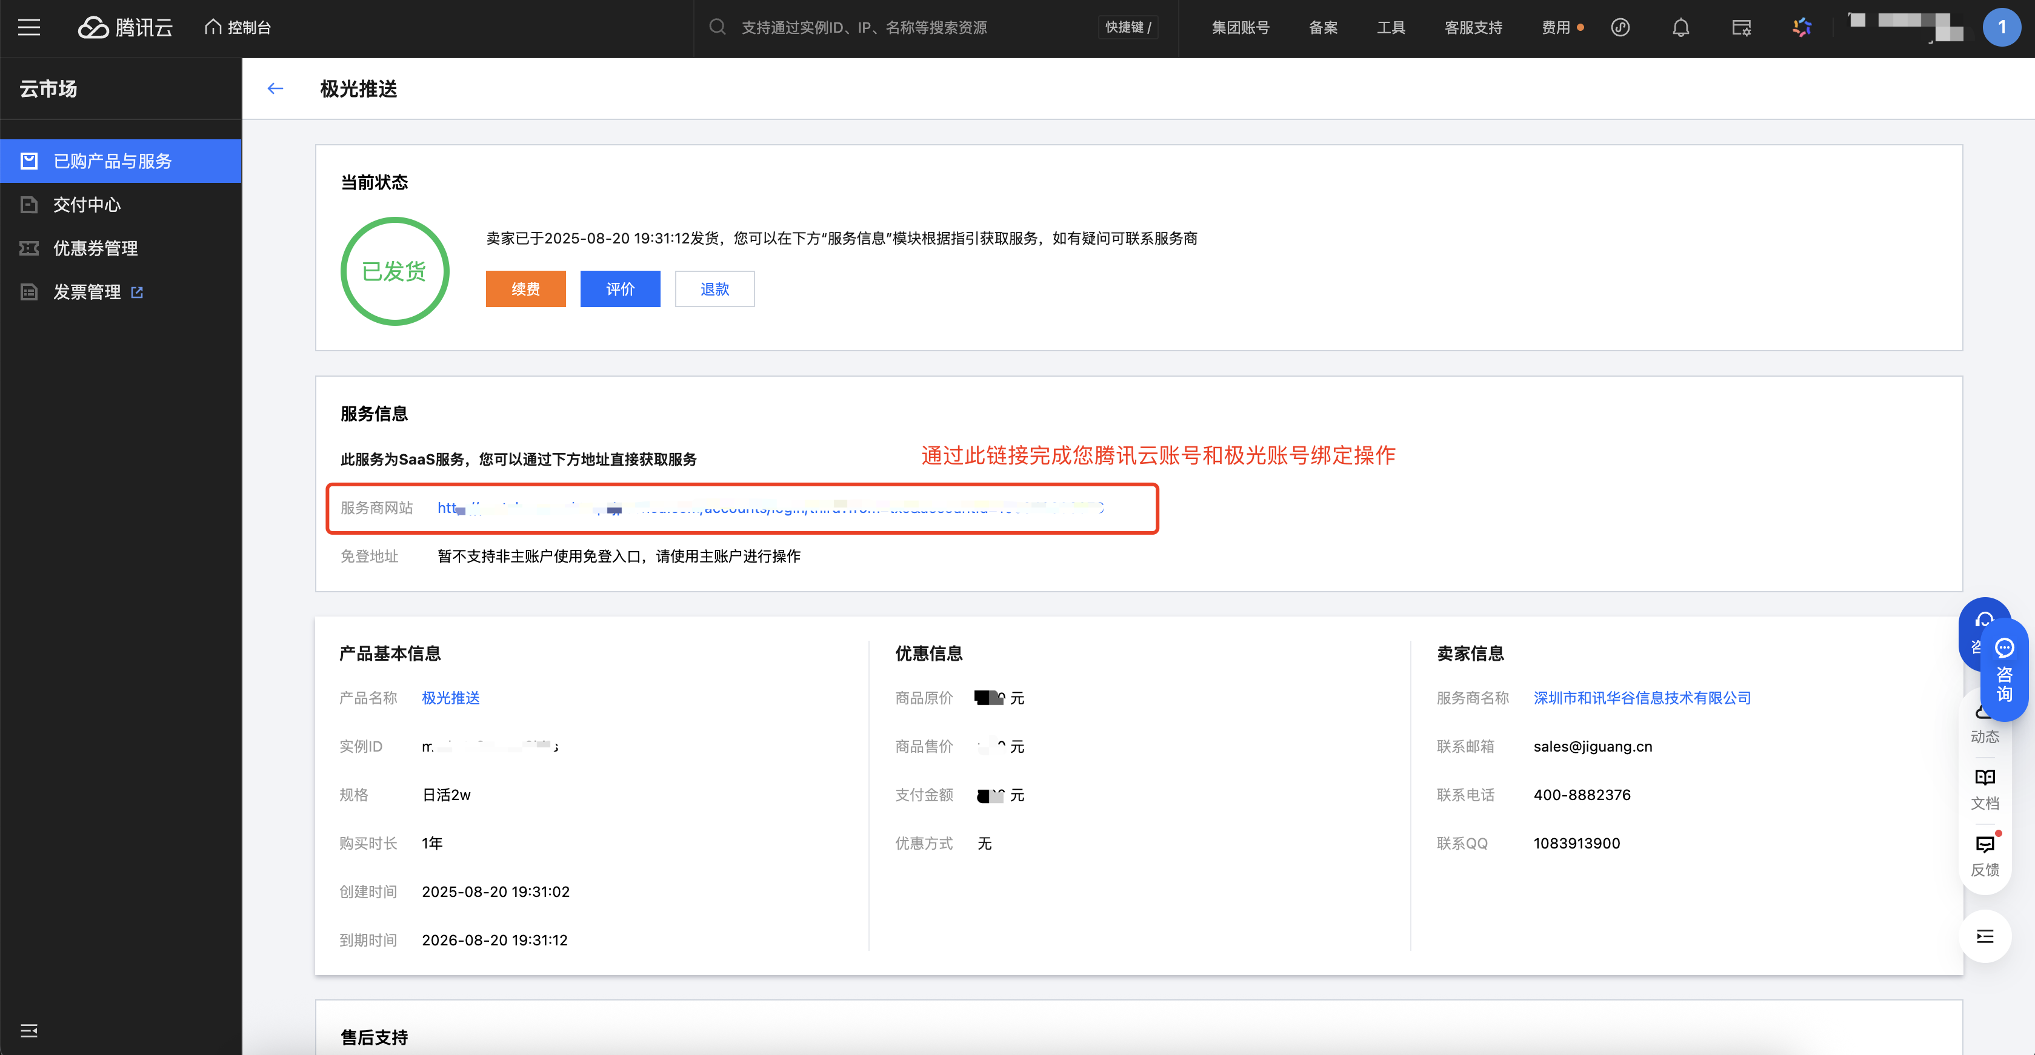Click the 已发货 status circle
Viewport: 2035px width, 1055px height.
click(x=395, y=272)
